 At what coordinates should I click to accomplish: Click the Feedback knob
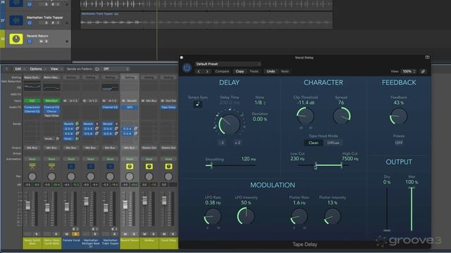click(399, 116)
